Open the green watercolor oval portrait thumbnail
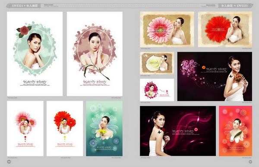259x167 pixels. coord(35,54)
